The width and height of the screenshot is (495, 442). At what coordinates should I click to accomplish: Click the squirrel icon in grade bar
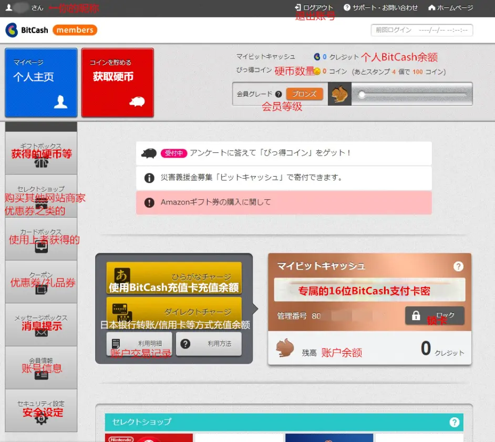339,94
